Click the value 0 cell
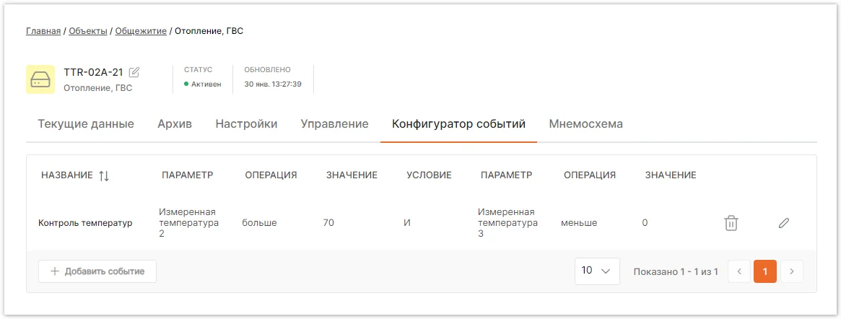Image resolution: width=841 pixels, height=319 pixels. point(645,222)
